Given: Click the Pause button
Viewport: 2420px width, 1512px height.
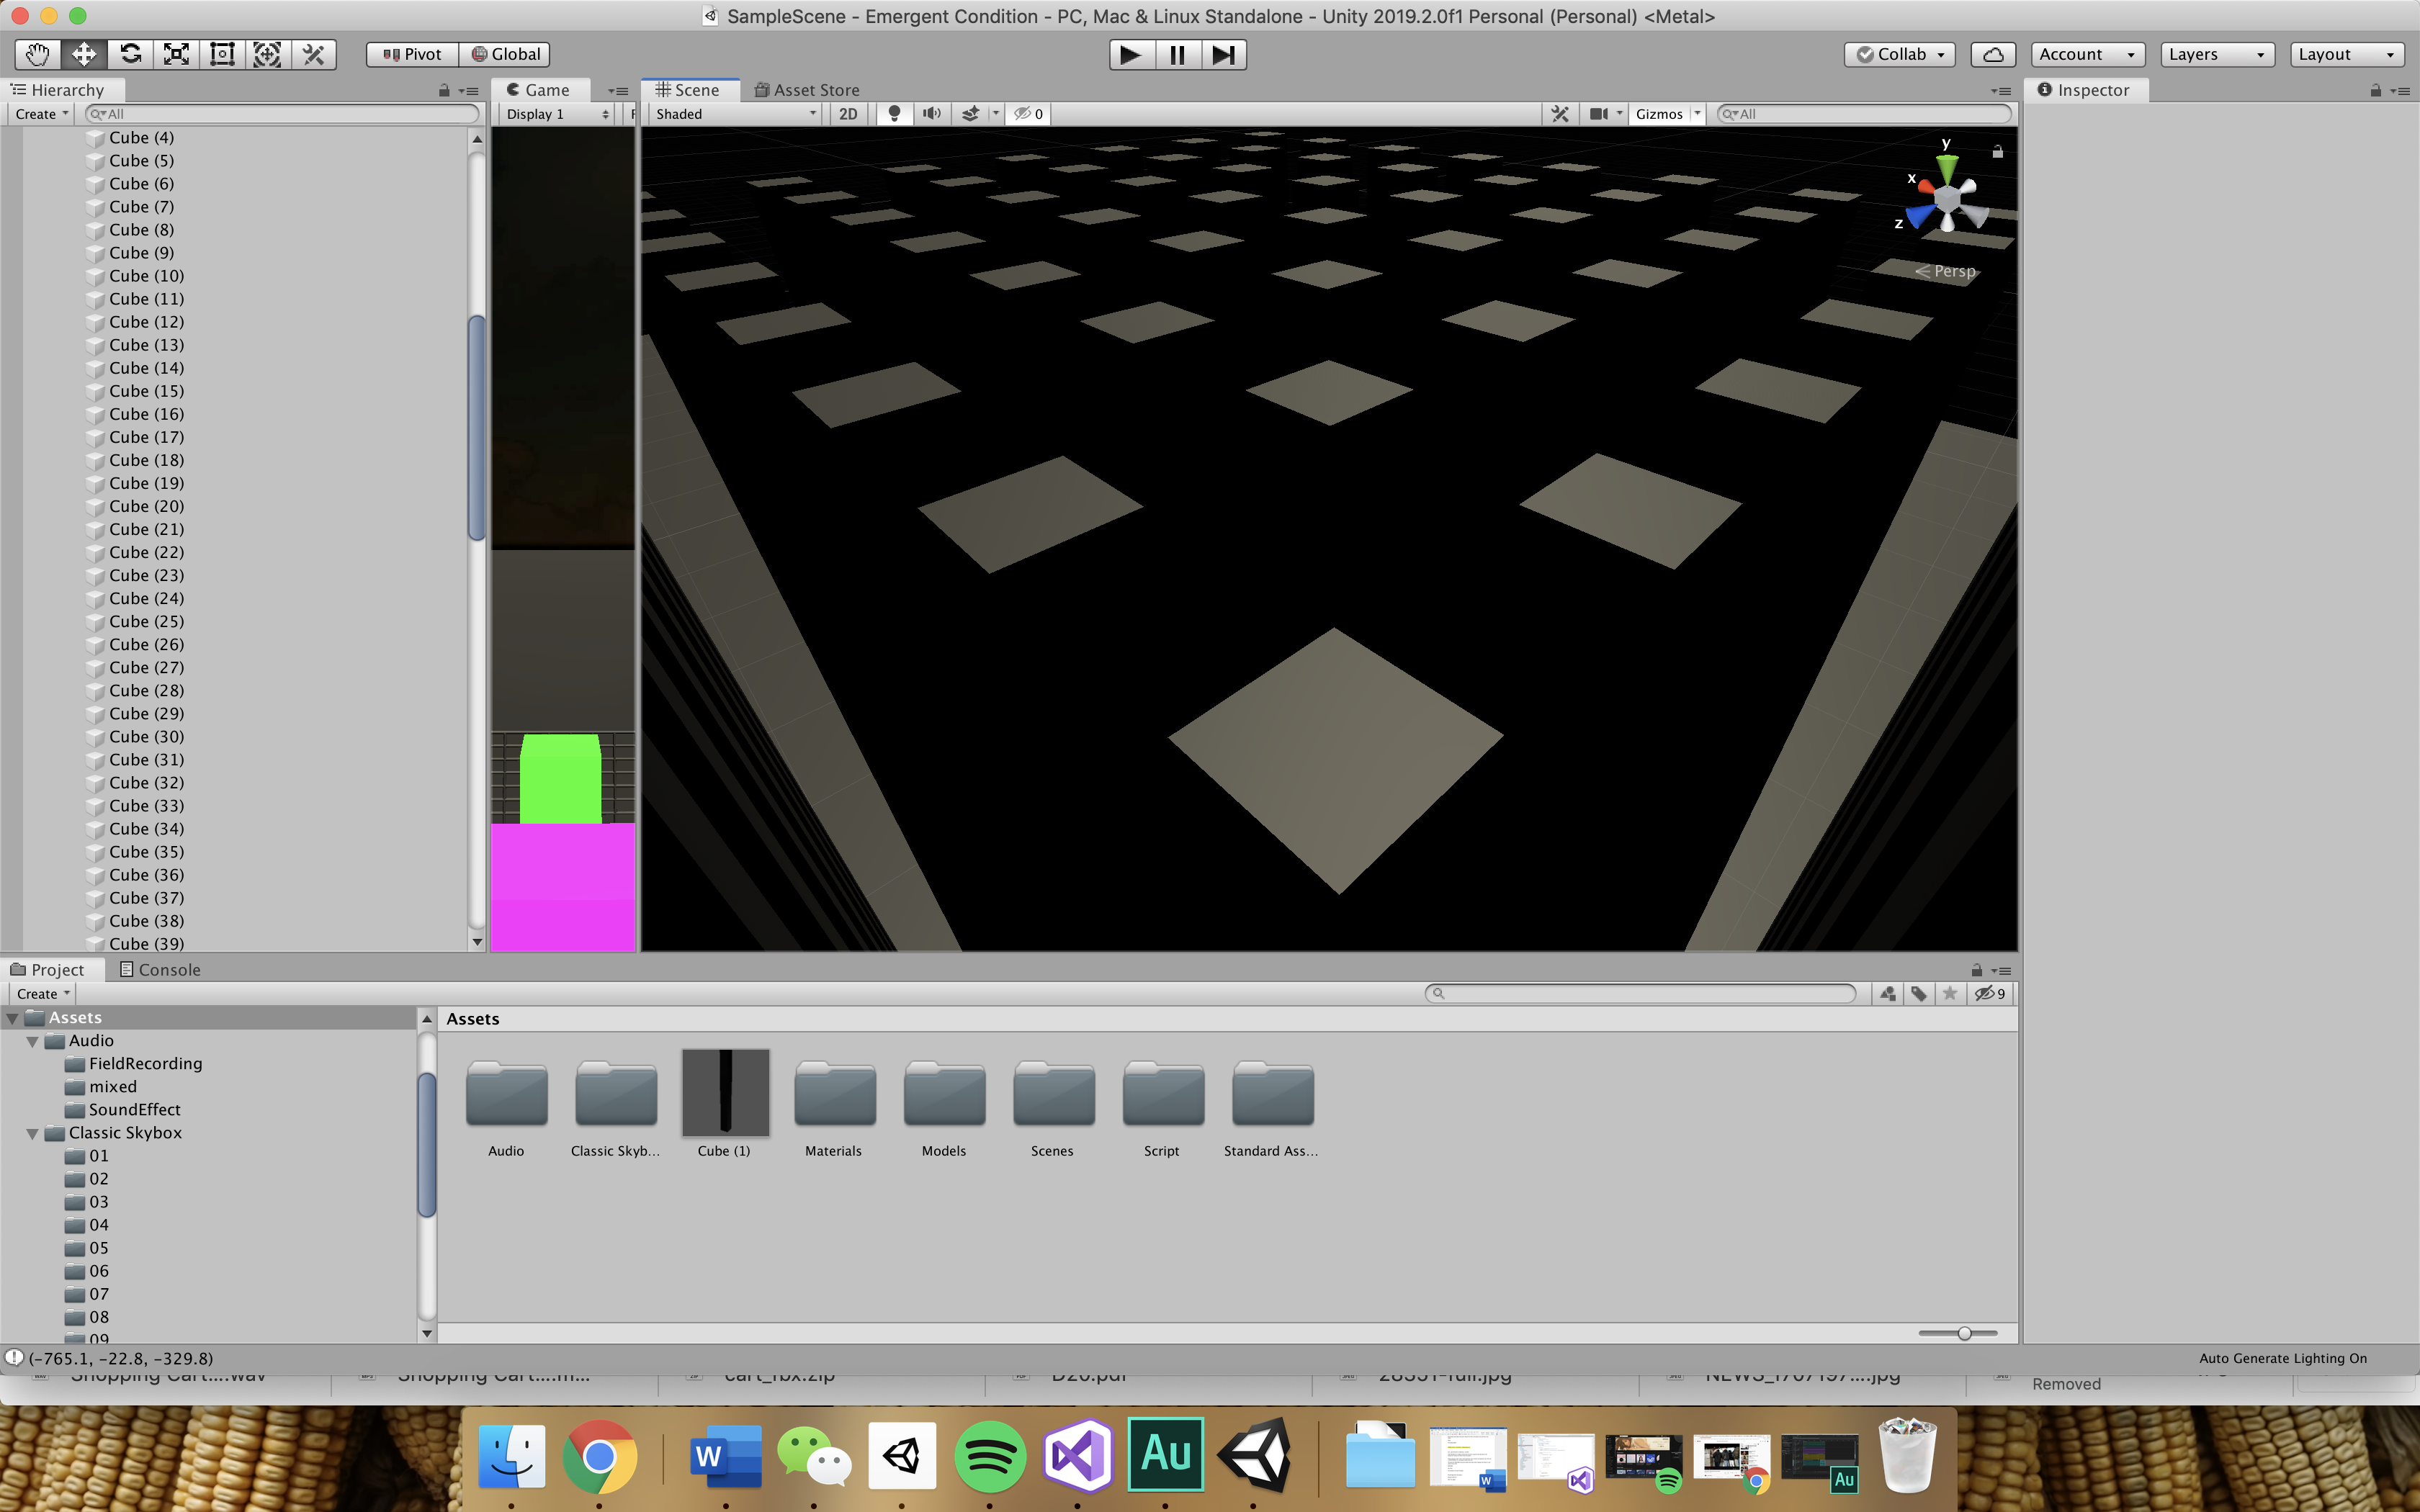Looking at the screenshot, I should 1177,54.
